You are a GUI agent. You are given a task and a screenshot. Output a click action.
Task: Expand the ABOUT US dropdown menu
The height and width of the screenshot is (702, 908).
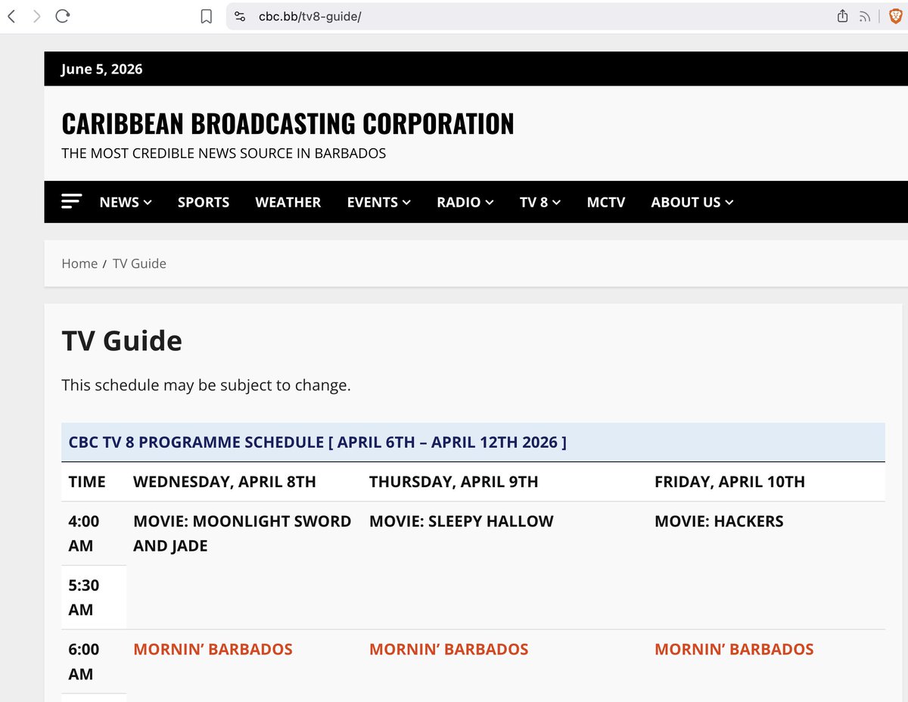tap(692, 202)
